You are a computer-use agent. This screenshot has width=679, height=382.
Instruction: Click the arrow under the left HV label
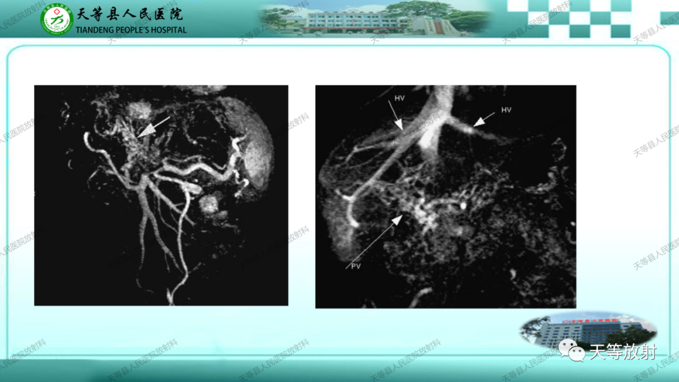(x=396, y=116)
